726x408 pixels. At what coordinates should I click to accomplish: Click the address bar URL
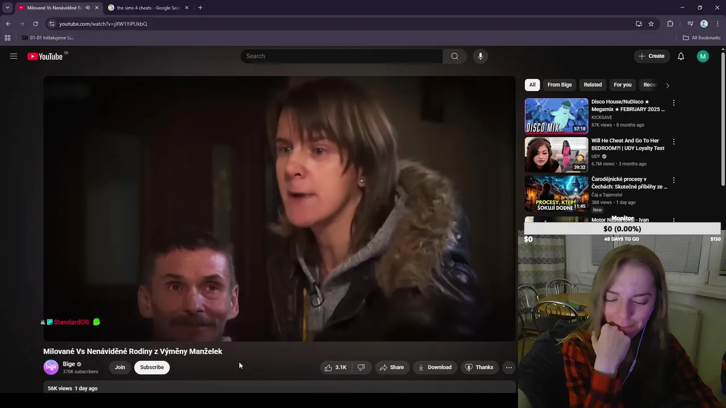pos(103,24)
